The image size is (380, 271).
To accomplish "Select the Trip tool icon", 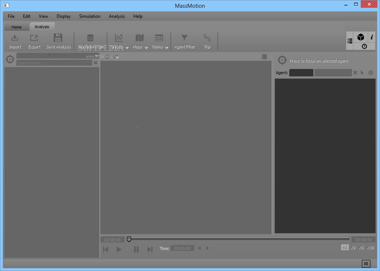I will pyautogui.click(x=207, y=37).
